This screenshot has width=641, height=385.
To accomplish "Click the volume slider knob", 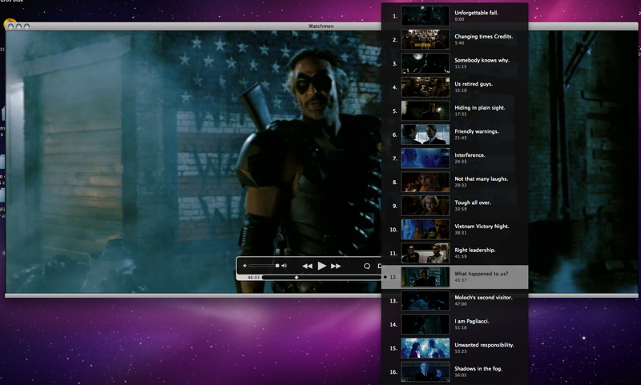I will [x=277, y=266].
